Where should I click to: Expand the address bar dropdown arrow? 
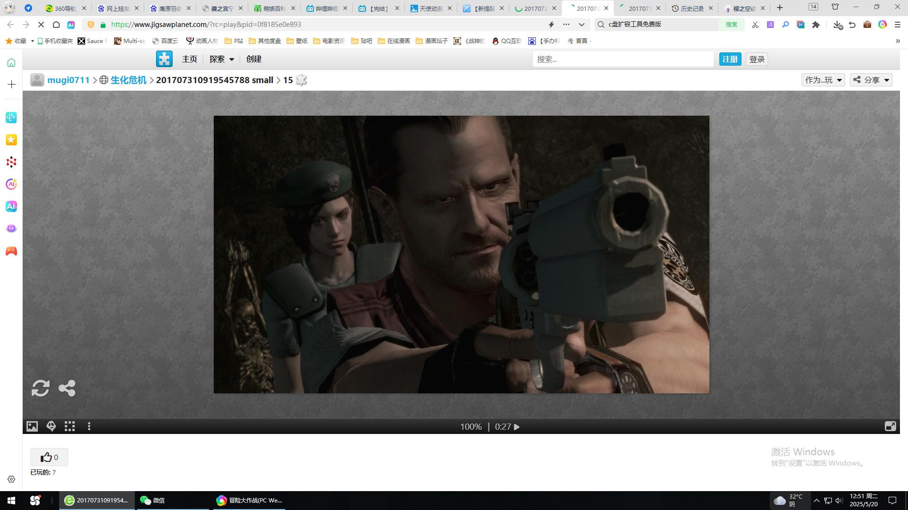click(x=582, y=25)
